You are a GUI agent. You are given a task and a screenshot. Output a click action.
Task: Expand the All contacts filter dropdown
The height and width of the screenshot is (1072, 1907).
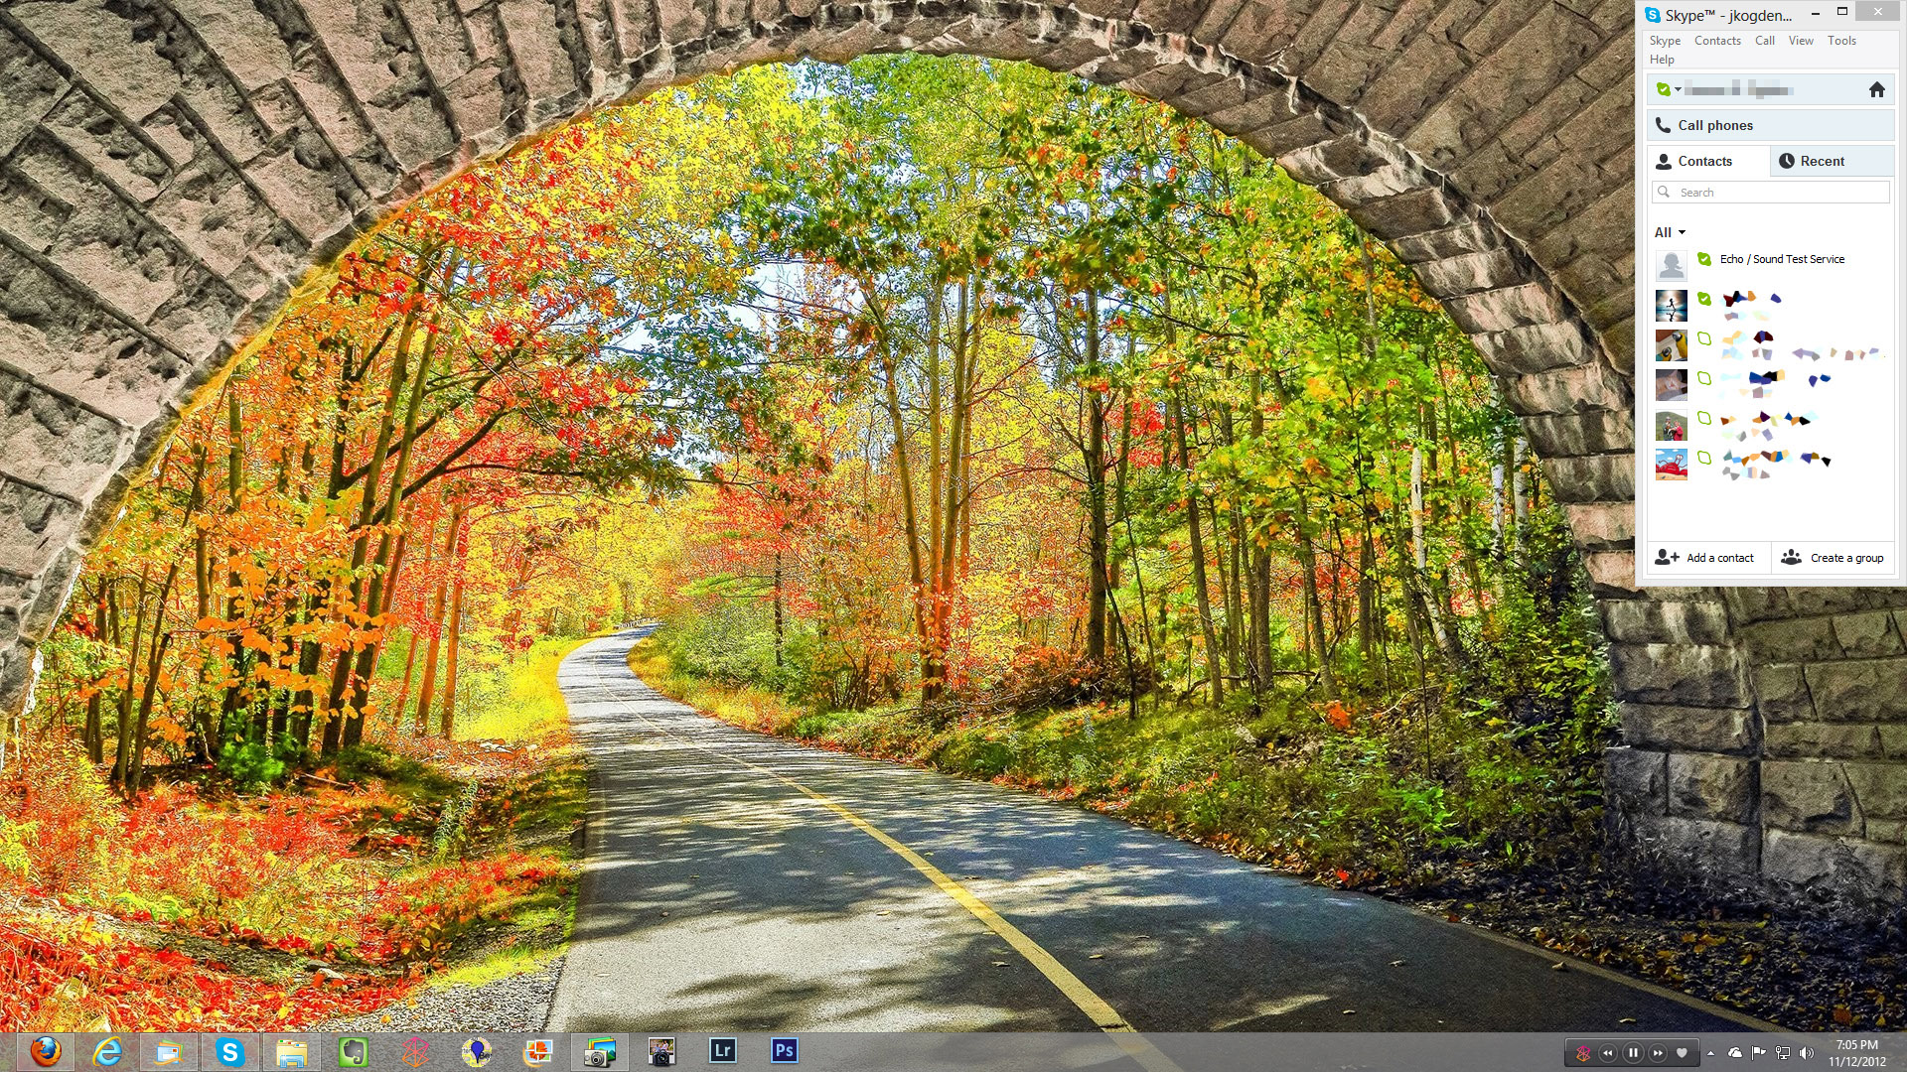(x=1682, y=232)
